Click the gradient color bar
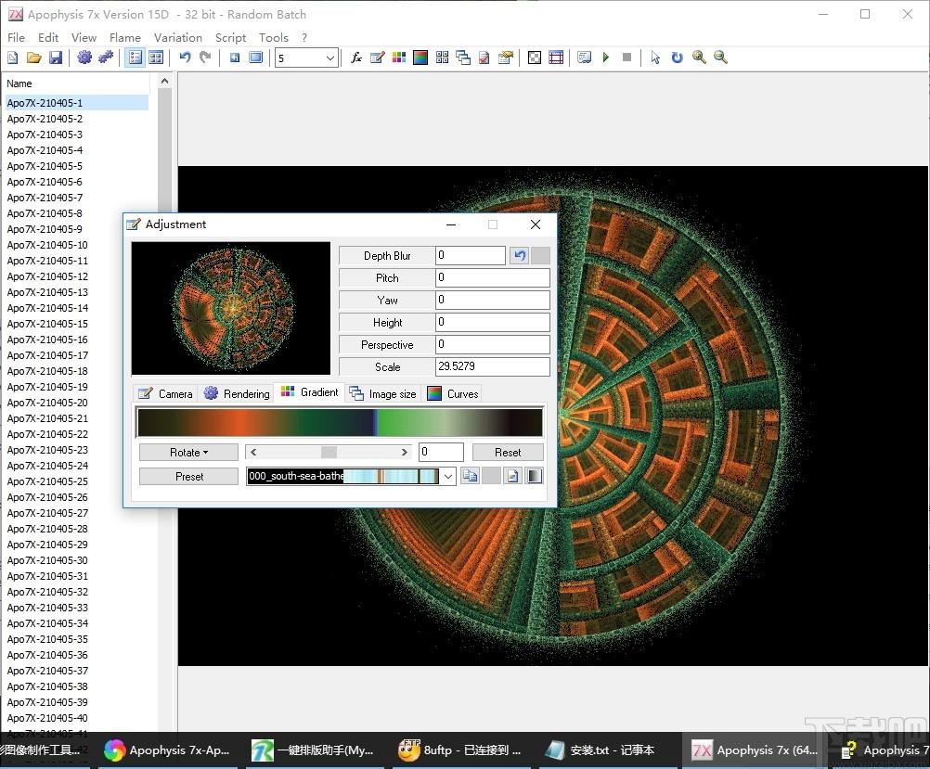The image size is (930, 769). pyautogui.click(x=340, y=423)
